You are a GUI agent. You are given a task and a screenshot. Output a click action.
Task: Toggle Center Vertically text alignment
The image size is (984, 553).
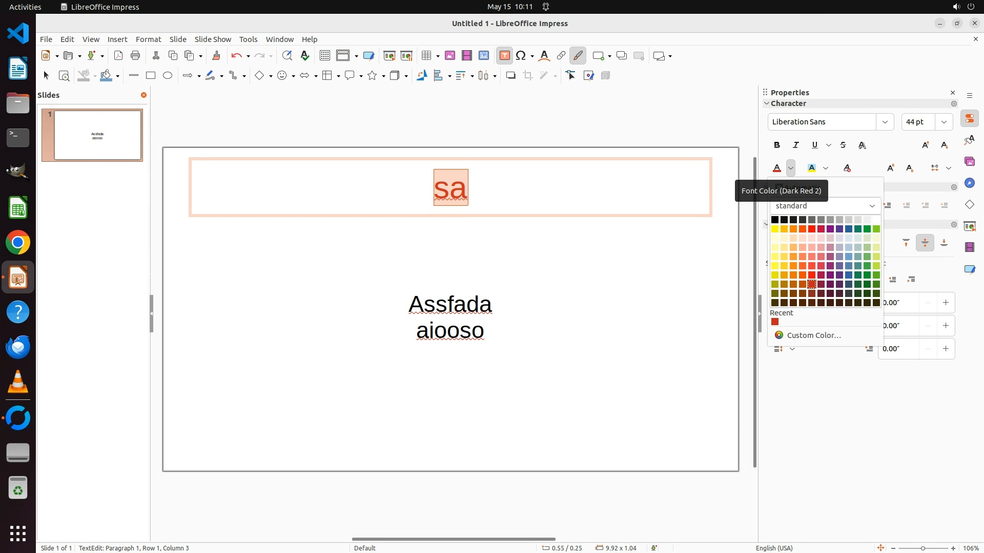[925, 243]
